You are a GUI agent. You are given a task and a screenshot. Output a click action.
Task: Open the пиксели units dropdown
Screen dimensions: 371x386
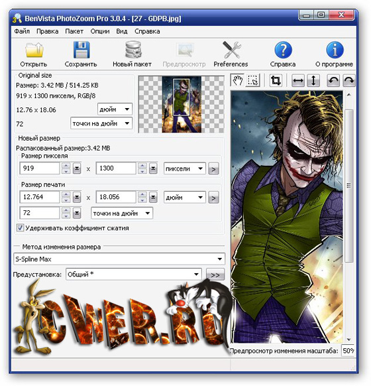click(x=185, y=168)
